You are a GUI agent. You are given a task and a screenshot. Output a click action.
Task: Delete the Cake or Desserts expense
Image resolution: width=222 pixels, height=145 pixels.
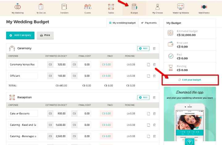154,114
